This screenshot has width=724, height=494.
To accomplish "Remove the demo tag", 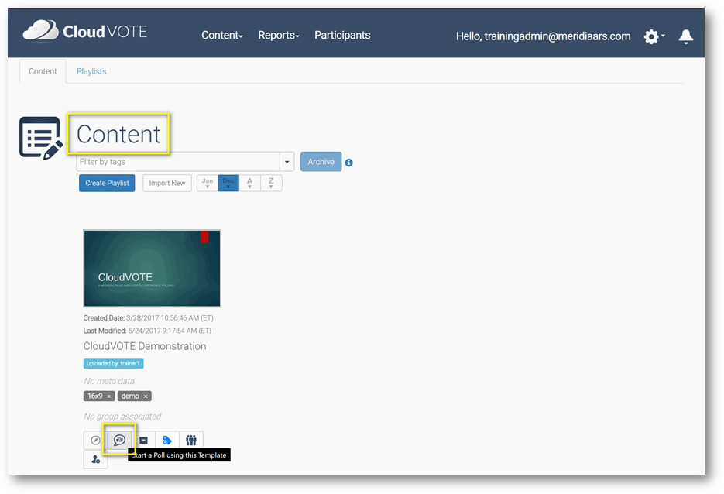I will [146, 396].
